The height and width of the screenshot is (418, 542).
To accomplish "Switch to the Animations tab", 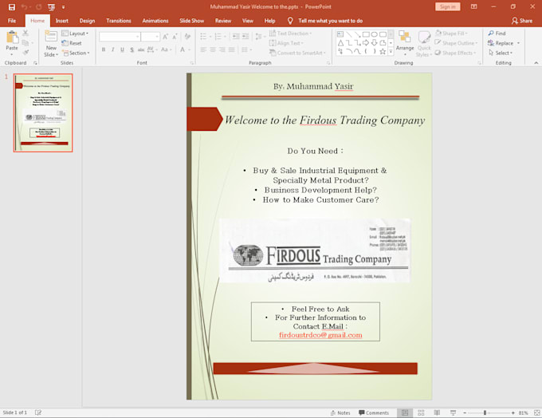I will [x=155, y=21].
